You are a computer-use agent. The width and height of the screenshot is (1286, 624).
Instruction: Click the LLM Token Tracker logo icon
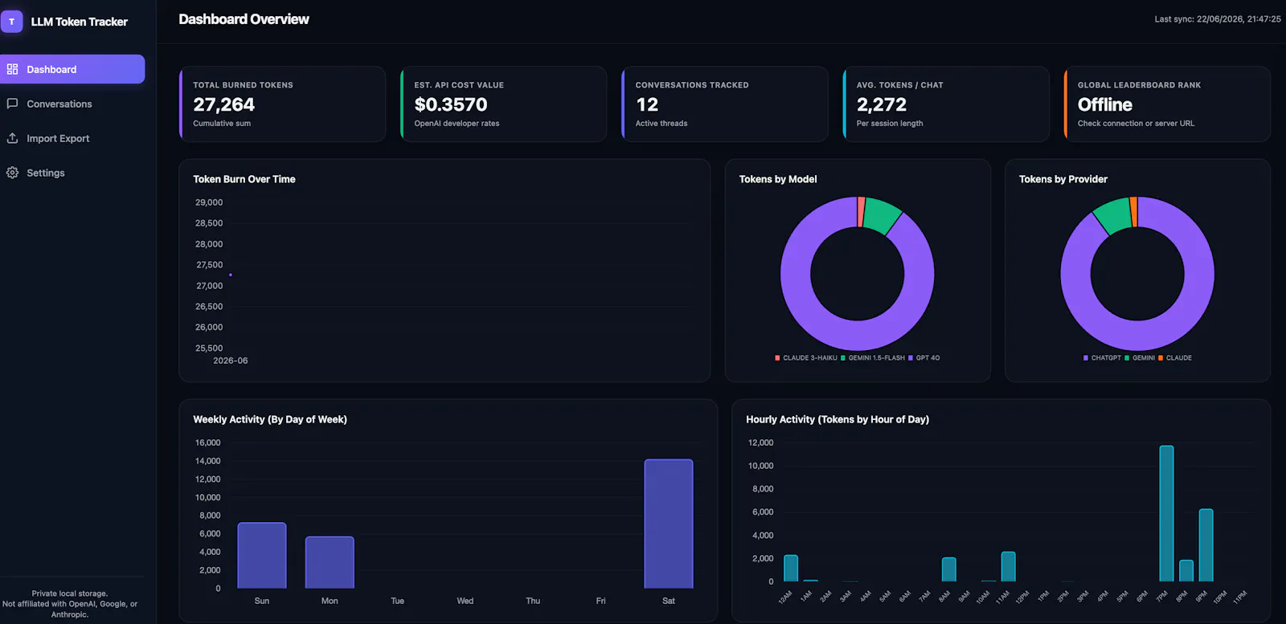(12, 22)
